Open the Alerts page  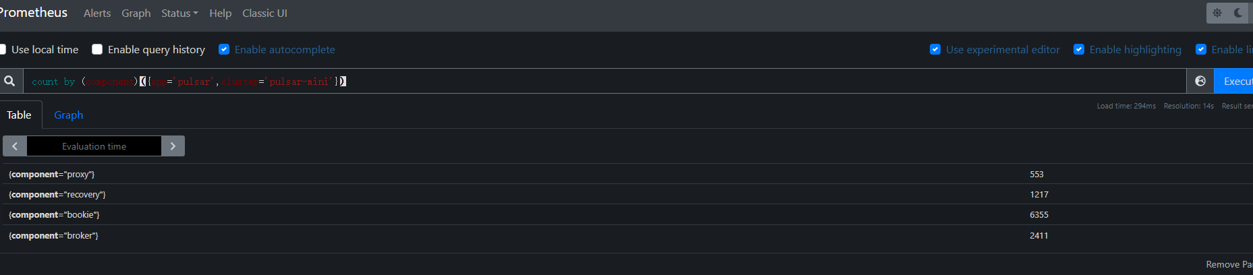(97, 13)
